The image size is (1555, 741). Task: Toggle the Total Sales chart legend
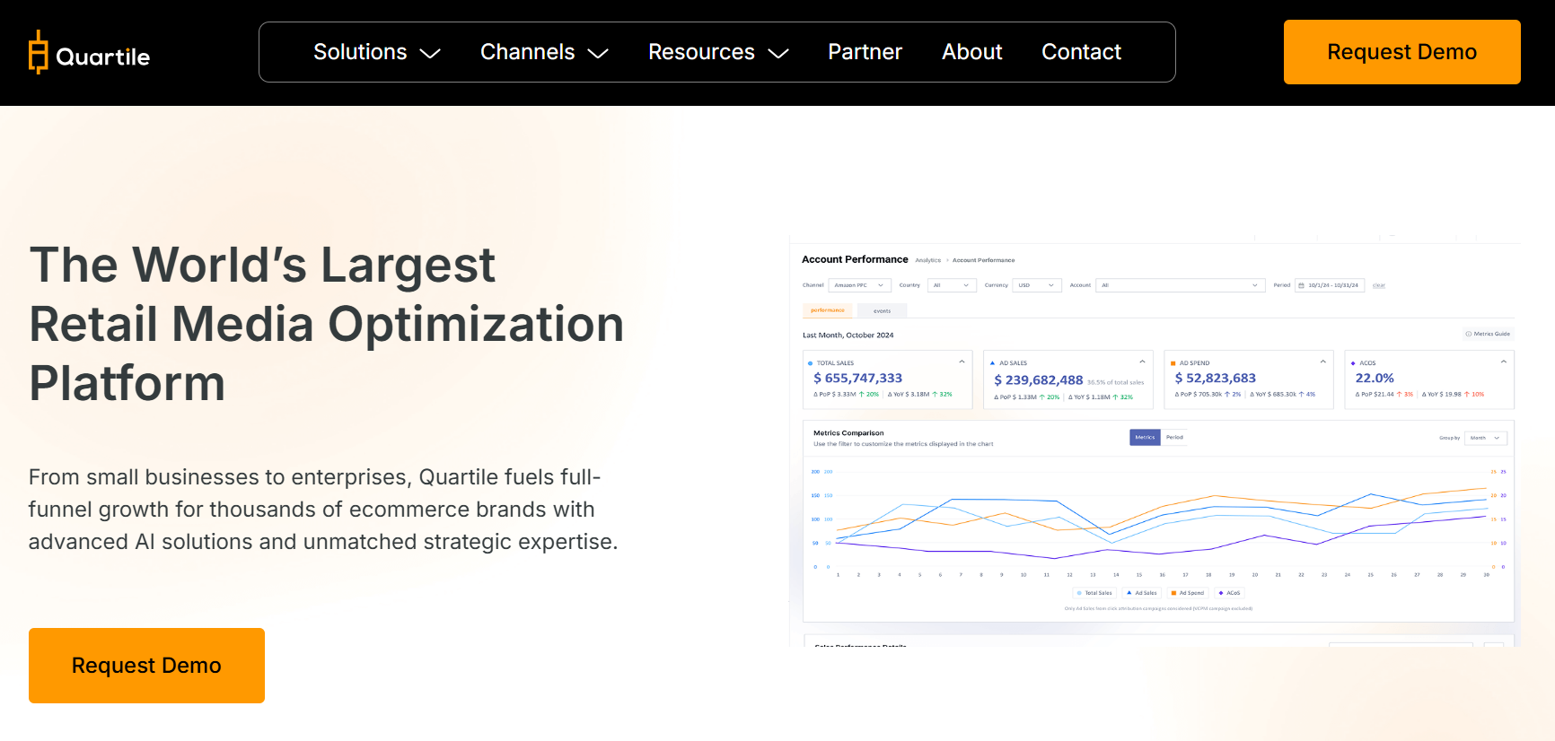point(1094,593)
